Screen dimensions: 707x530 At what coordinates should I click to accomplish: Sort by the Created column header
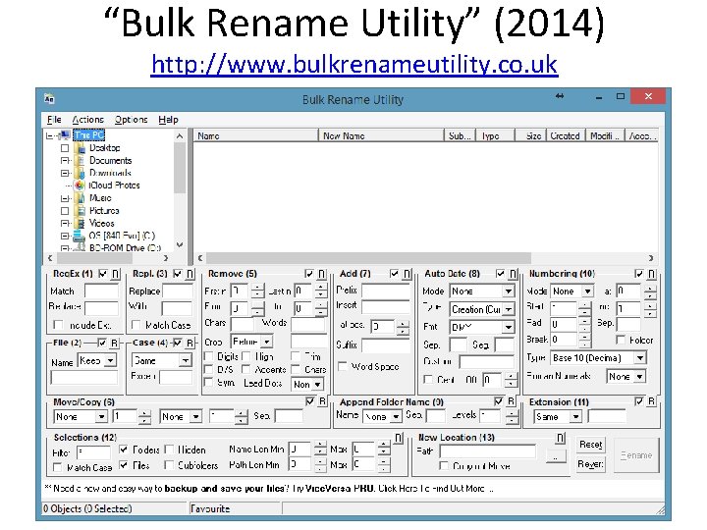coord(566,135)
